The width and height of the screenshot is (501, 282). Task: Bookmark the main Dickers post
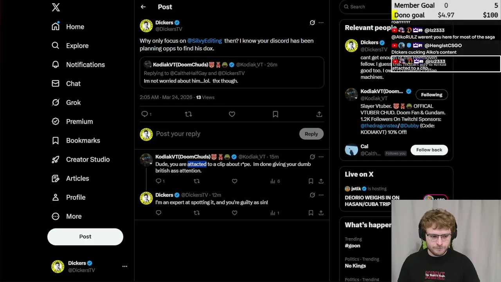coord(276,114)
